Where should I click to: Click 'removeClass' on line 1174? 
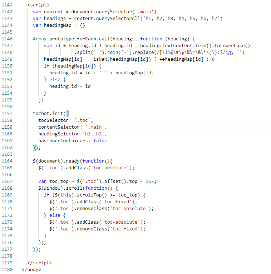tap(92, 229)
